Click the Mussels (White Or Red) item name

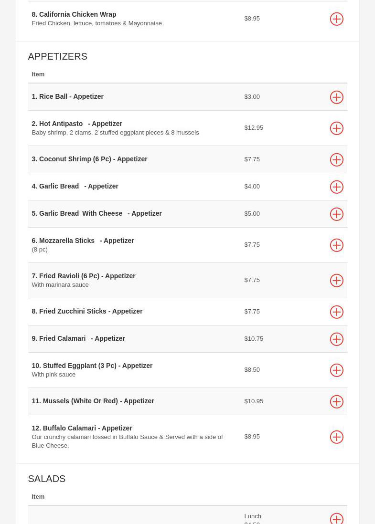click(x=93, y=401)
